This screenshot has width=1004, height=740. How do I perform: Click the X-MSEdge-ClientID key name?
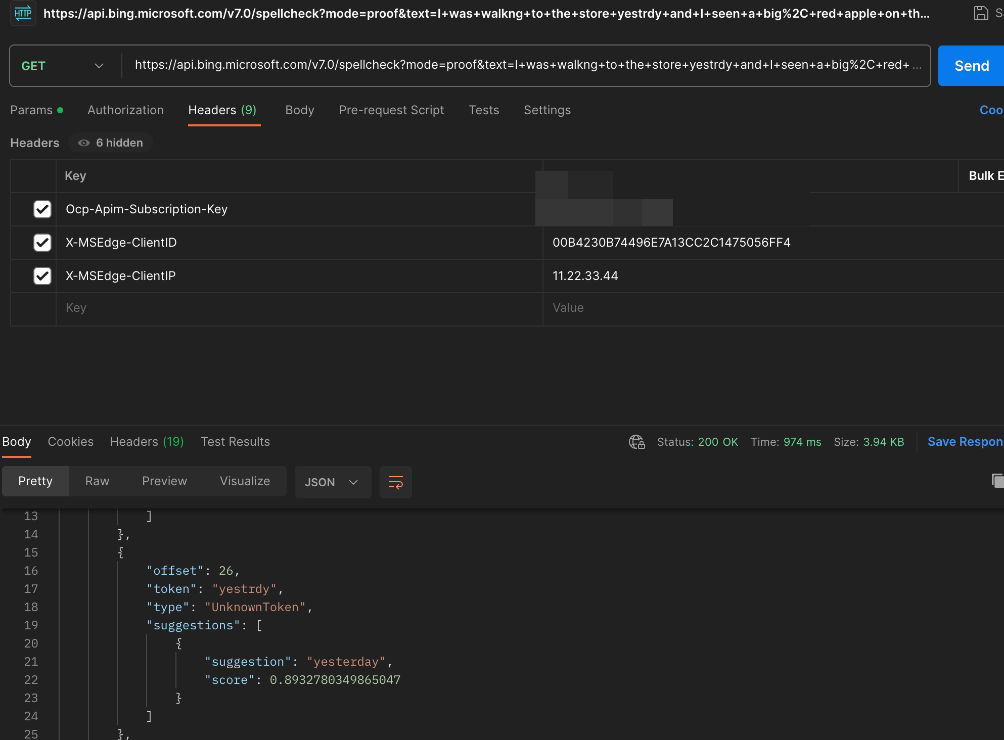tap(121, 243)
